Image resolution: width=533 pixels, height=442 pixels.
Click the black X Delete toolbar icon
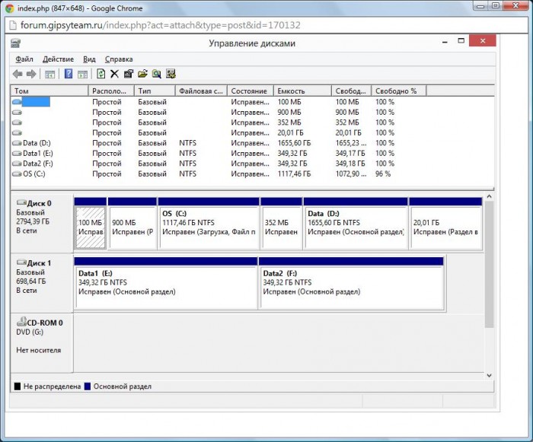tap(114, 74)
